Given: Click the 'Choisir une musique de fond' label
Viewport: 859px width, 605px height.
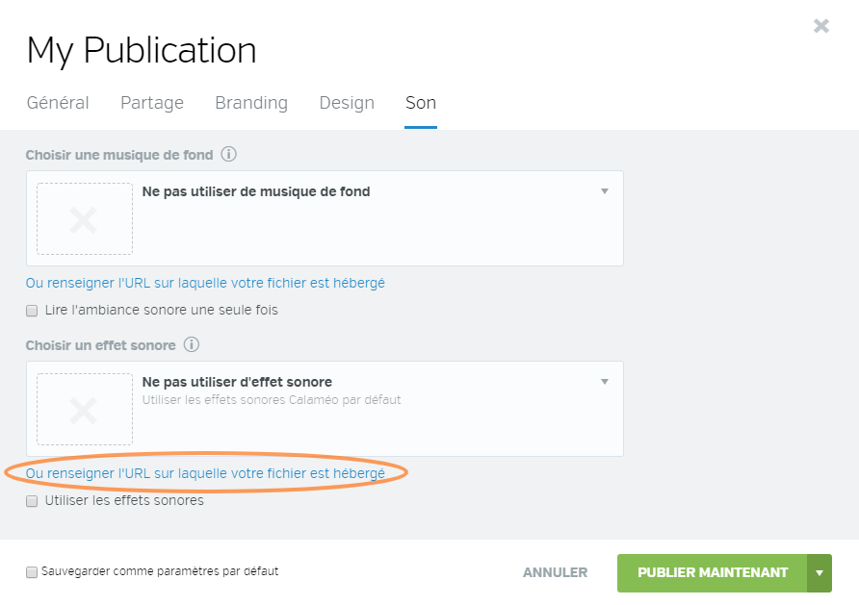Looking at the screenshot, I should 119,155.
